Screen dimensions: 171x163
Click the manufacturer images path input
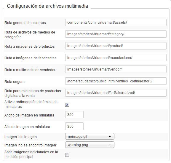click(116, 57)
